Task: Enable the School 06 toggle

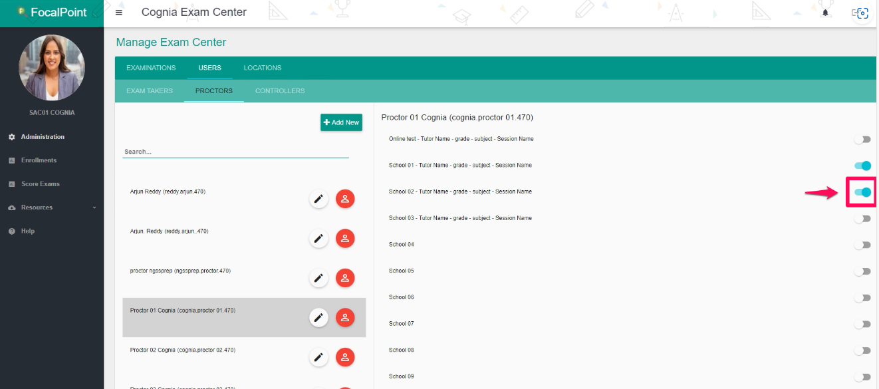Action: [x=862, y=298]
